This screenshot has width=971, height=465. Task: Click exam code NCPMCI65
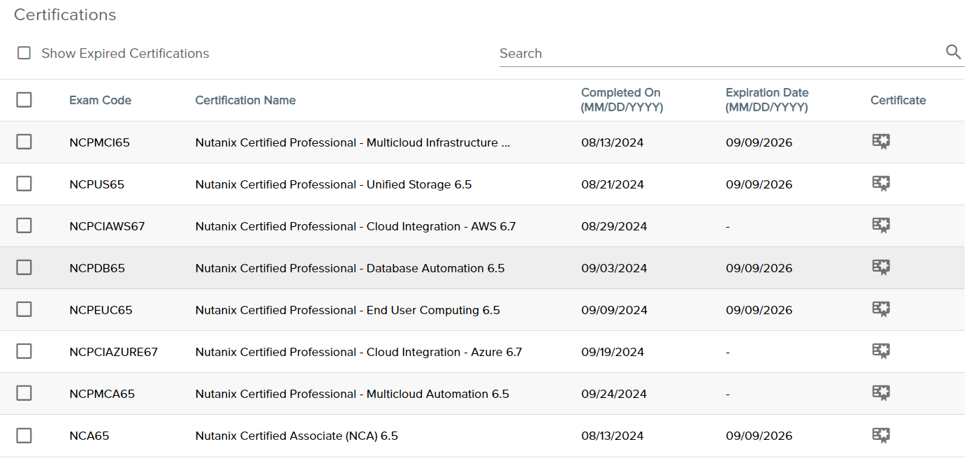pos(100,142)
